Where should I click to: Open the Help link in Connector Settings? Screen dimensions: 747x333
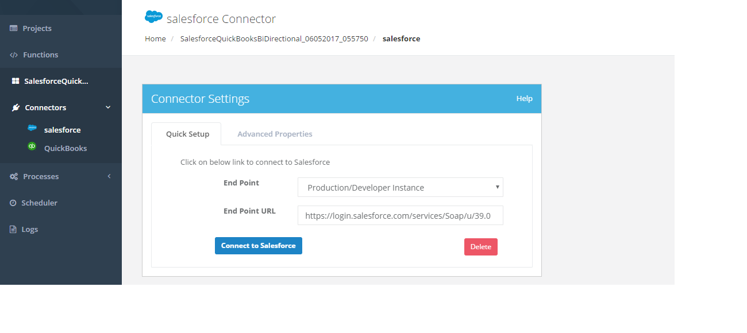pyautogui.click(x=524, y=99)
